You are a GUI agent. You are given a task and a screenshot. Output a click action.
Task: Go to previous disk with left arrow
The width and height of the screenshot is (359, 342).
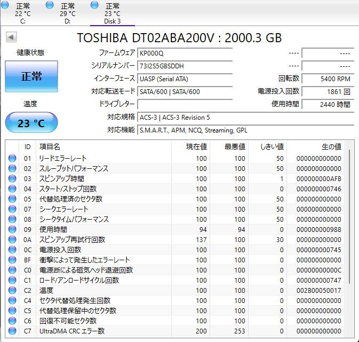pos(11,37)
